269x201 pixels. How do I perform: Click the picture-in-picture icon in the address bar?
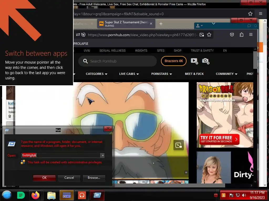202,35
